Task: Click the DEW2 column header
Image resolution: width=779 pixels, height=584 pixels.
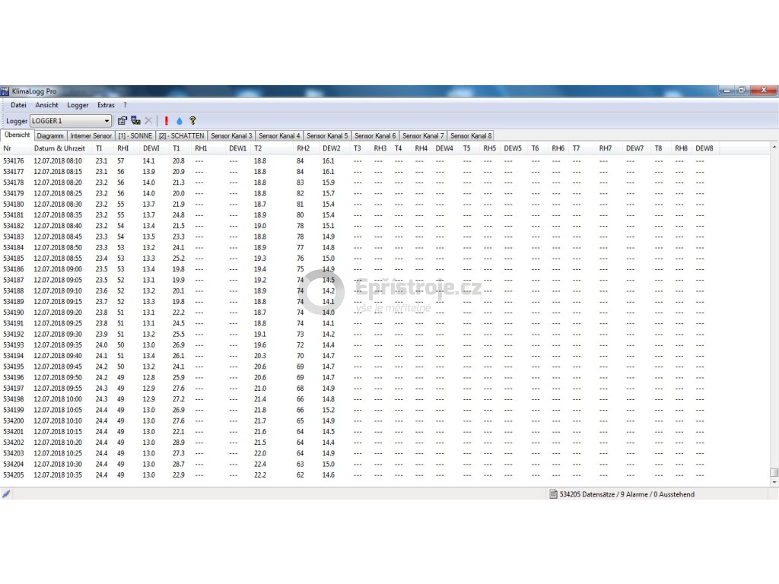Action: [332, 148]
